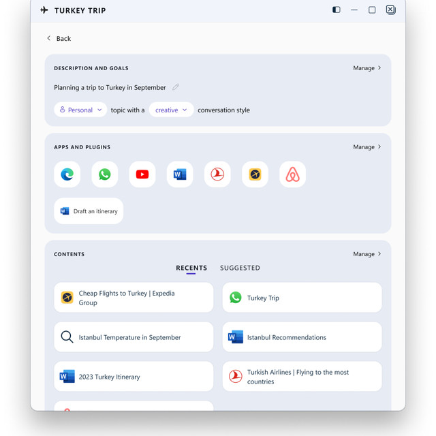The height and width of the screenshot is (436, 436).
Task: Click the description text Planning a trip to Turkey
Action: point(110,88)
